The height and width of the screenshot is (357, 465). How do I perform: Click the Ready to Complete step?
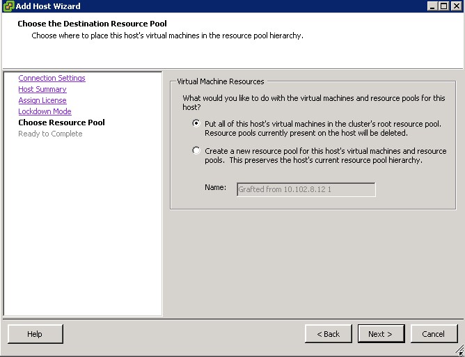[50, 134]
